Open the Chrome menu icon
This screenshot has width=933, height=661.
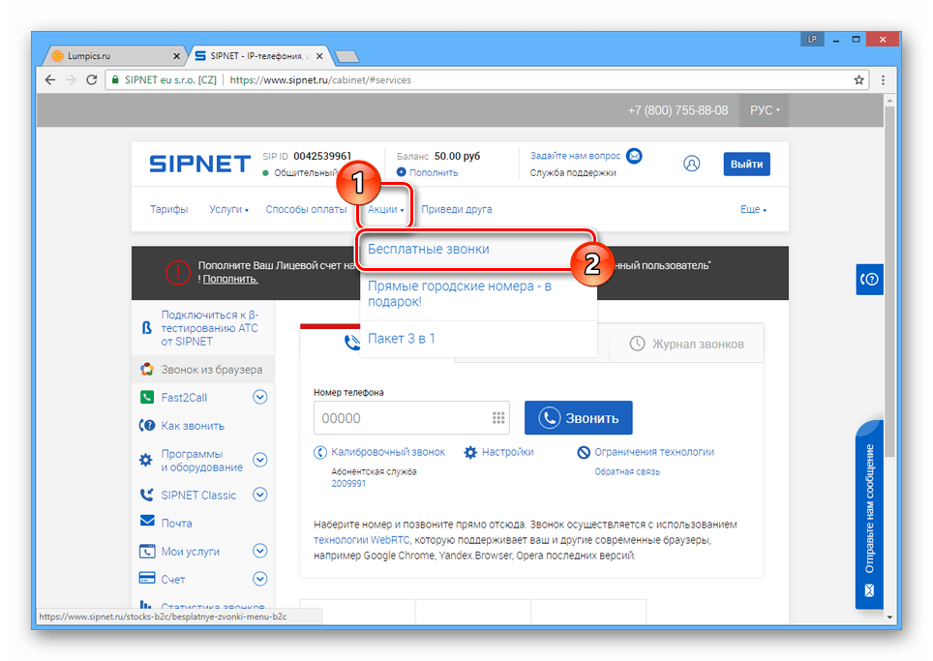click(x=882, y=80)
